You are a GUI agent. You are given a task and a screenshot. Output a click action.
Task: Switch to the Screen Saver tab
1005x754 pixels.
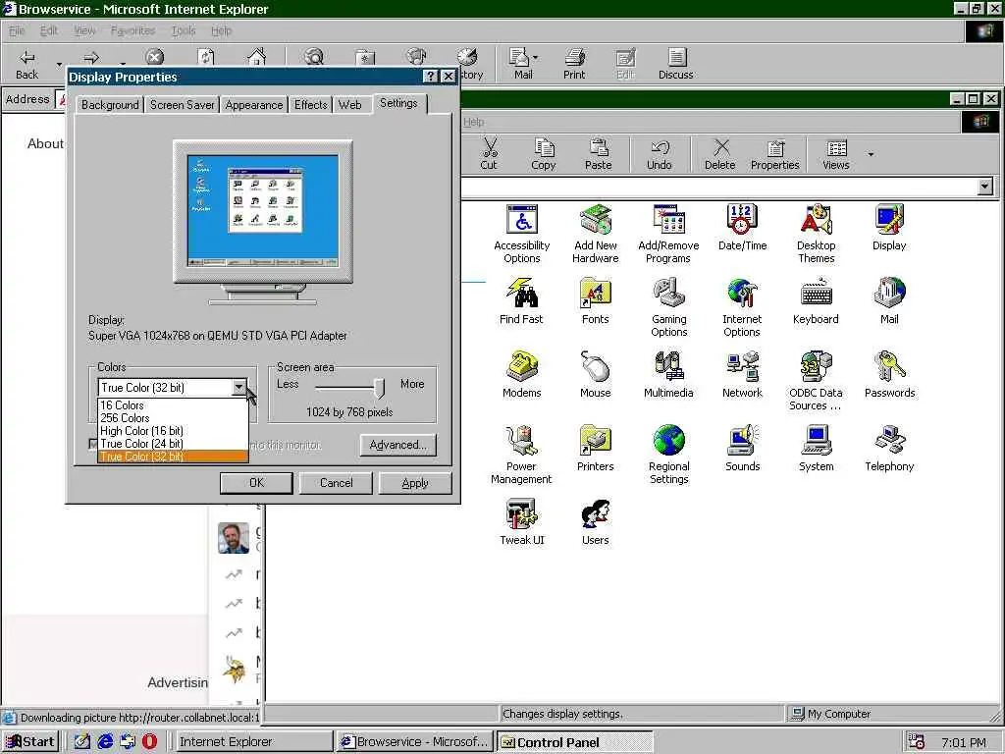point(182,104)
